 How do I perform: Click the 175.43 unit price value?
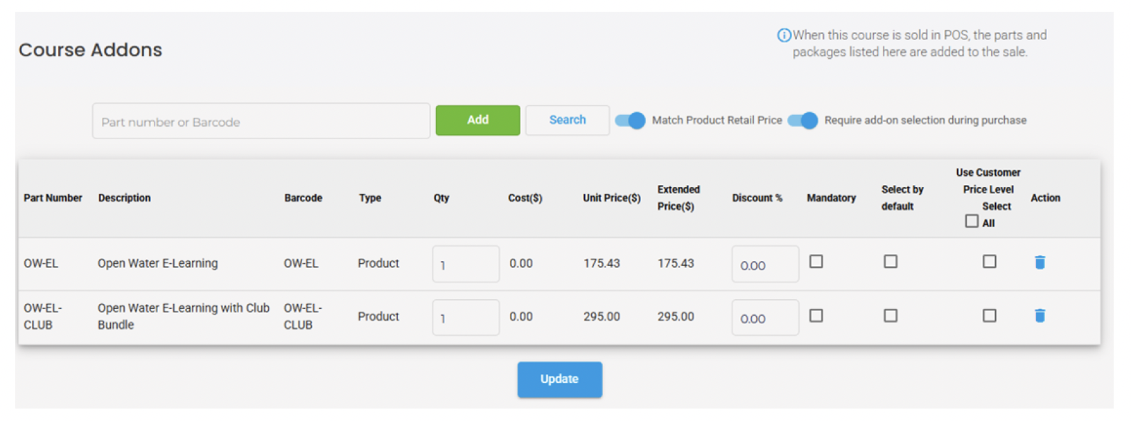tap(602, 263)
